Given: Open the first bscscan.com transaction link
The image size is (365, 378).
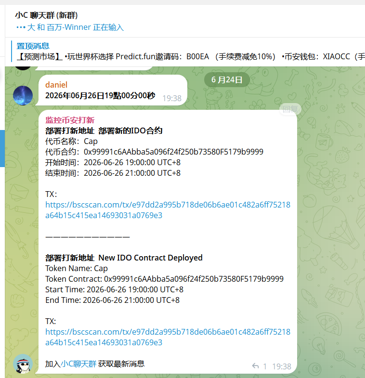Looking at the screenshot, I should pos(168,210).
